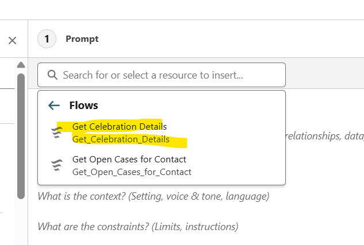
Task: Click the scrollbar up arrow
Action: point(21,64)
